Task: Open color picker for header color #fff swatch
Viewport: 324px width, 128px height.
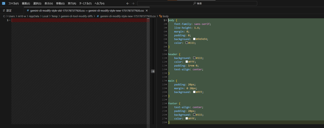Action: click(x=187, y=62)
